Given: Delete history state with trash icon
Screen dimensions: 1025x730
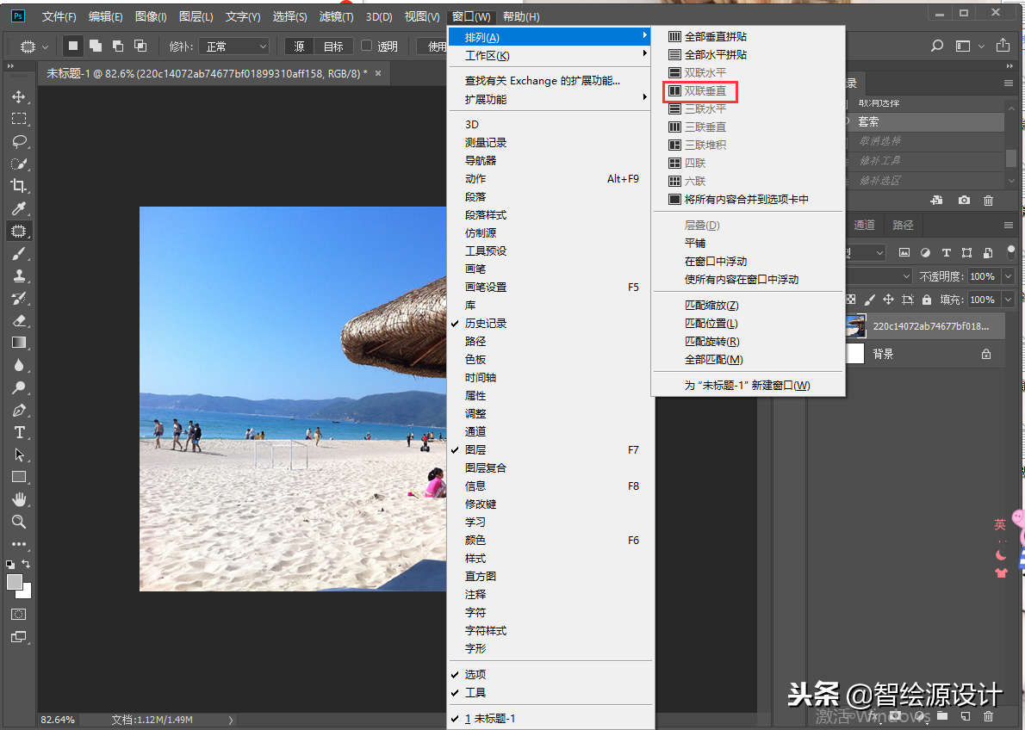Looking at the screenshot, I should [988, 201].
